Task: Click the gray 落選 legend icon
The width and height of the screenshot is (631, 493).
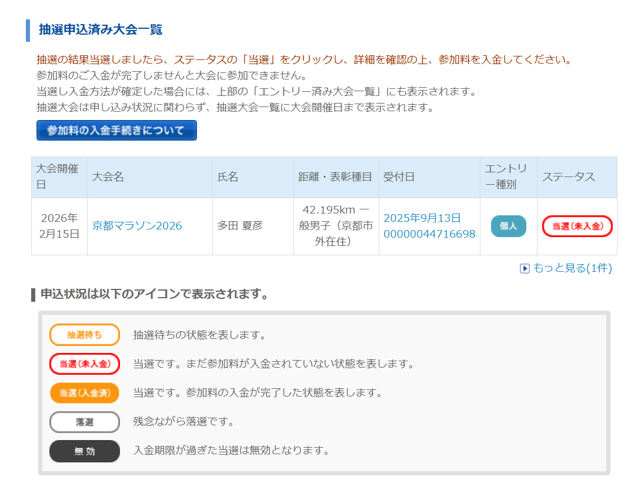Action: (x=84, y=422)
